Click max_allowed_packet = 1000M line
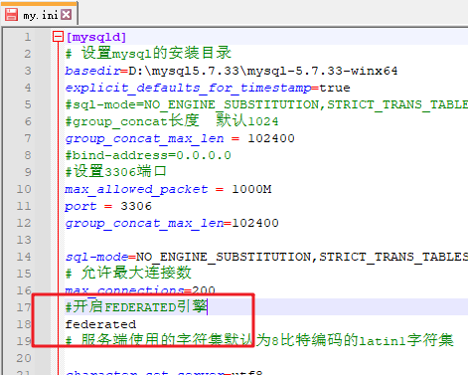 [x=168, y=189]
